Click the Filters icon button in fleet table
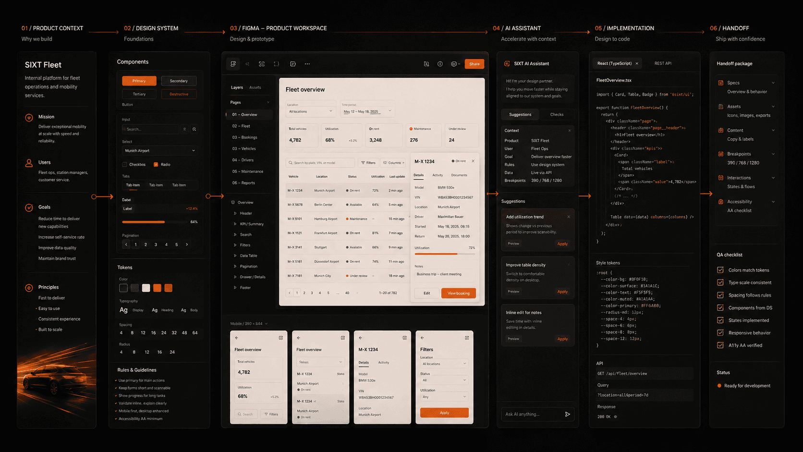The image size is (803, 452). tap(368, 163)
